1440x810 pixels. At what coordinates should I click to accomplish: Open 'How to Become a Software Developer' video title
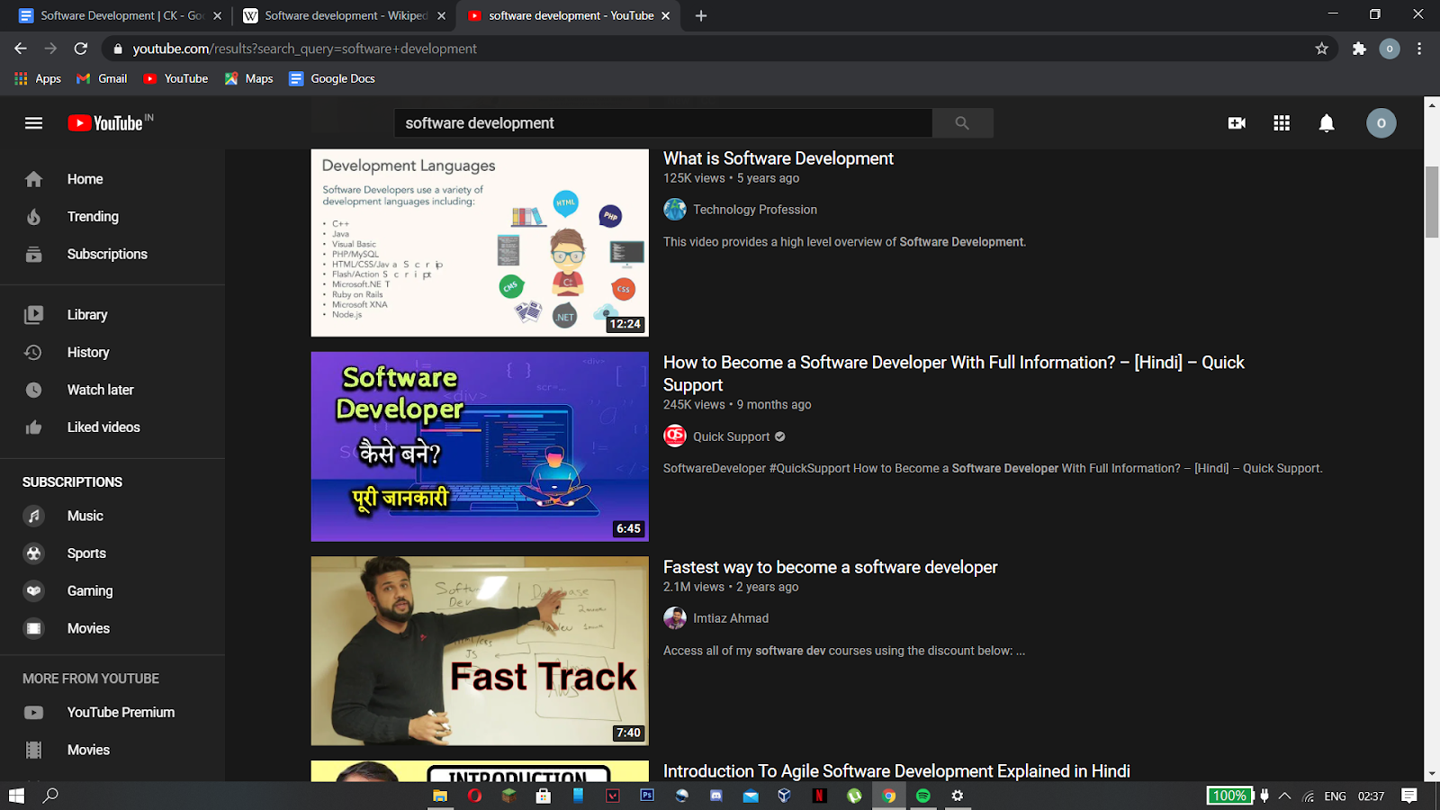point(954,373)
